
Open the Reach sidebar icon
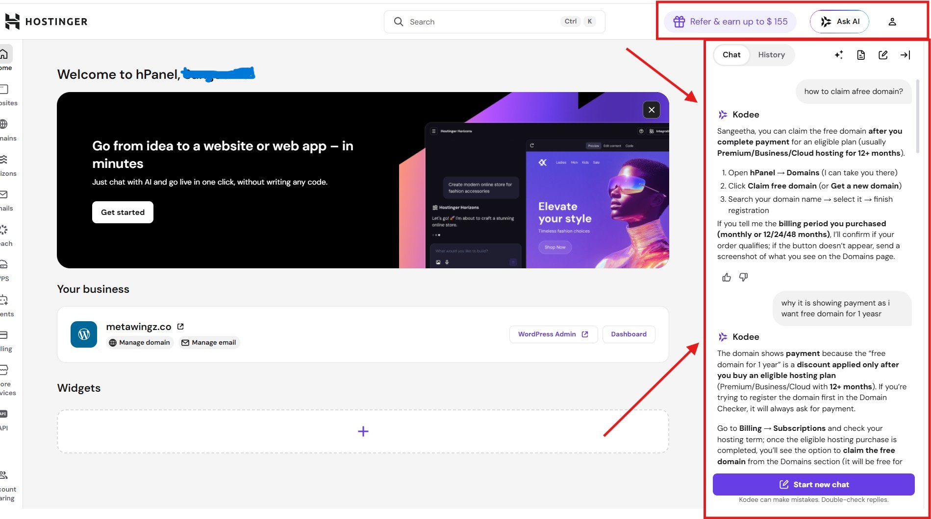(x=4, y=230)
